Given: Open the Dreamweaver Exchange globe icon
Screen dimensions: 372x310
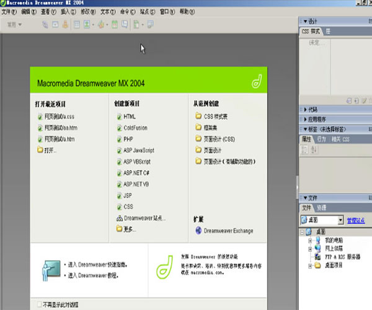Looking at the screenshot, I should click(198, 231).
